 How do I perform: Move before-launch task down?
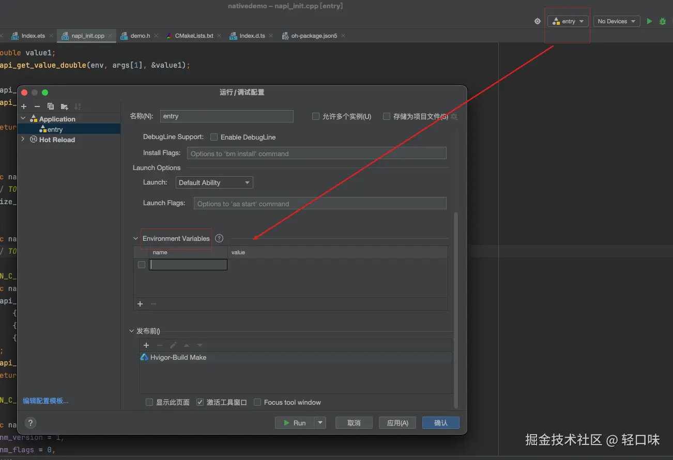pos(200,345)
